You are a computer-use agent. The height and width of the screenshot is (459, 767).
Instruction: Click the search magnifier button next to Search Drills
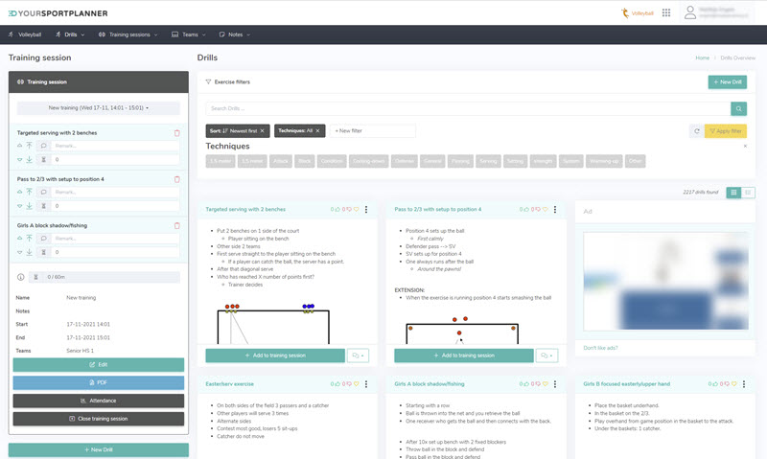[x=738, y=109]
